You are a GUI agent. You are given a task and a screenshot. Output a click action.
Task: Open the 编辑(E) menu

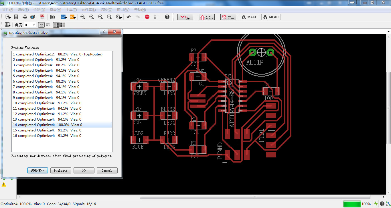tap(23, 10)
